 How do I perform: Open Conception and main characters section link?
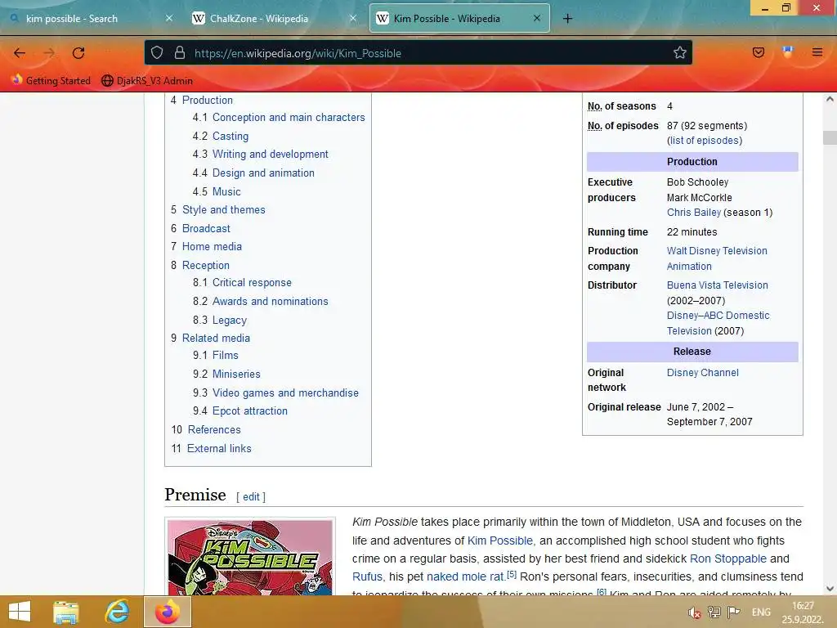(x=289, y=118)
